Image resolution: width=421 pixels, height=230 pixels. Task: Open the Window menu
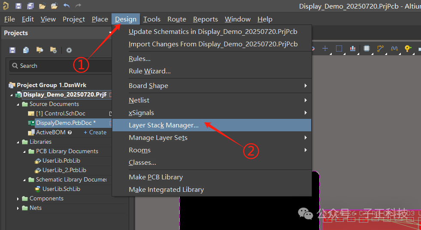(x=238, y=19)
